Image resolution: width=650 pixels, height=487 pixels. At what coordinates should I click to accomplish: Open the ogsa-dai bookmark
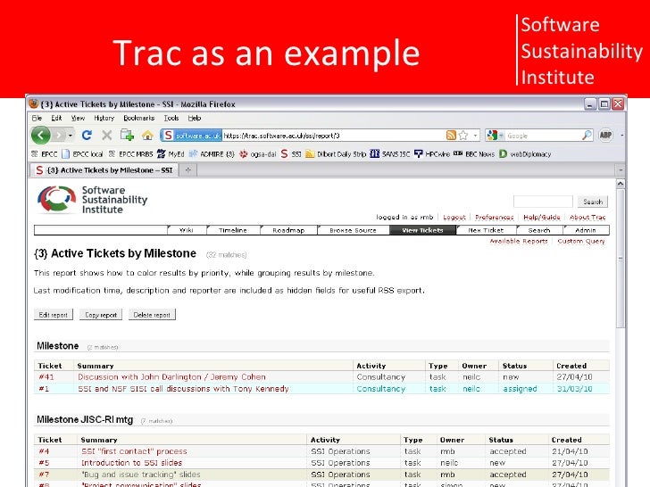258,154
